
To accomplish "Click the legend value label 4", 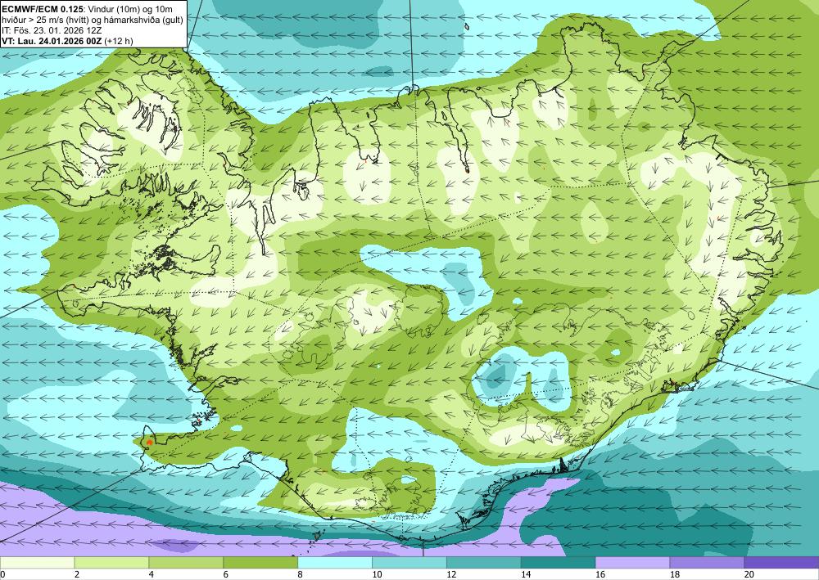I will (x=152, y=574).
